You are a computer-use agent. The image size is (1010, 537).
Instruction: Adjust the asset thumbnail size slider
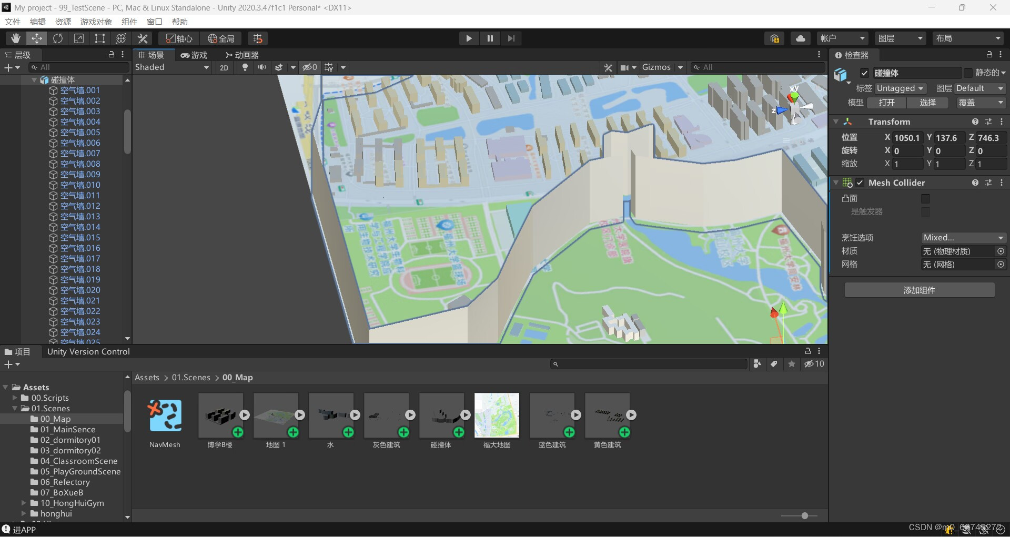(804, 515)
